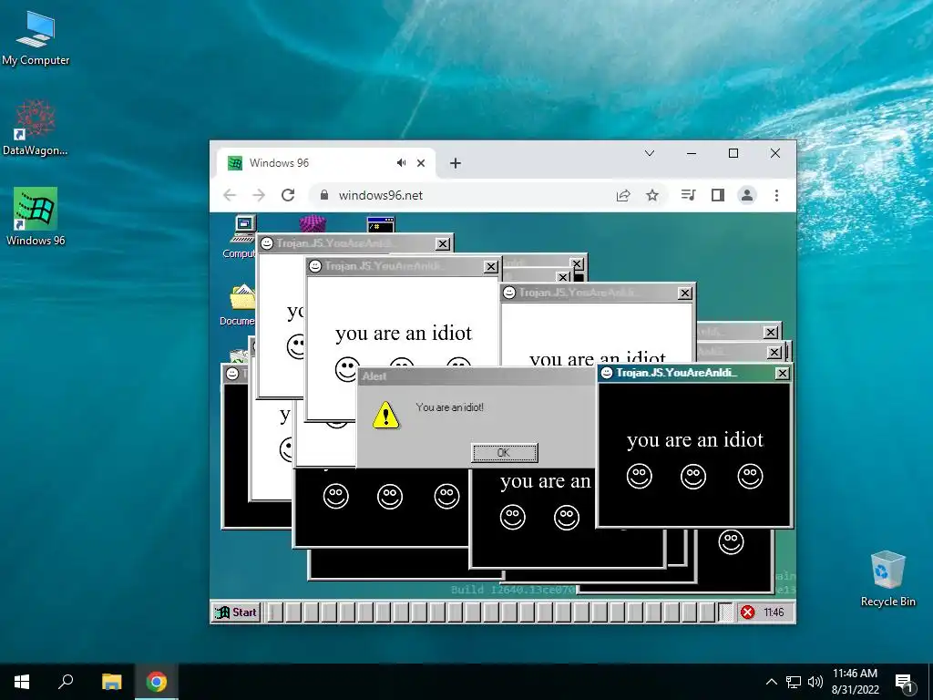Open a new Chrome tab
This screenshot has width=933, height=700.
(456, 163)
